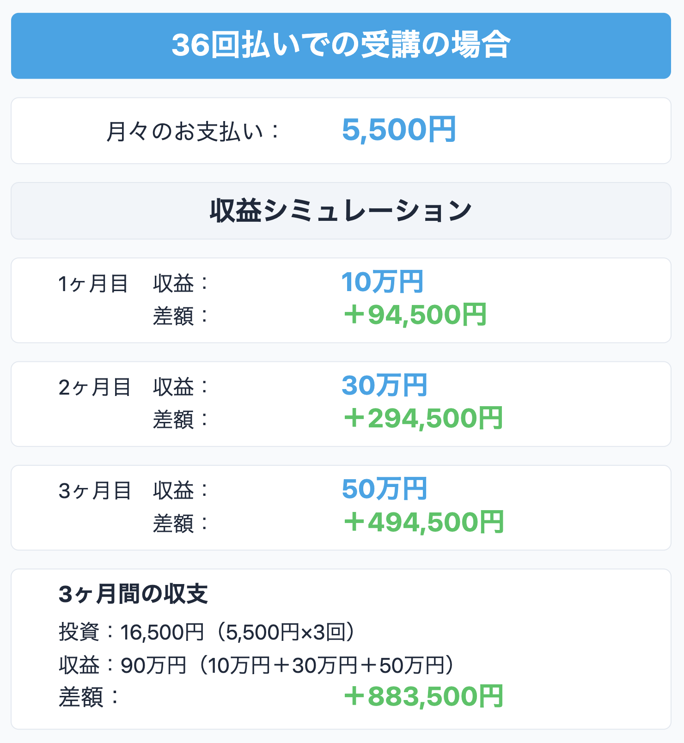Viewport: 684px width, 743px height.
Task: Click the 2ヶ月目 row label
Action: point(94,387)
